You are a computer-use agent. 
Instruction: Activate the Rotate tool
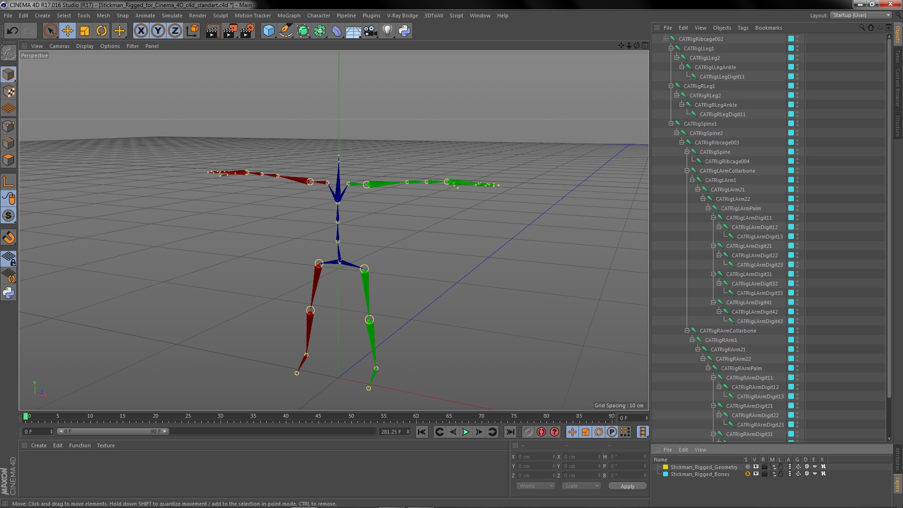click(x=102, y=31)
